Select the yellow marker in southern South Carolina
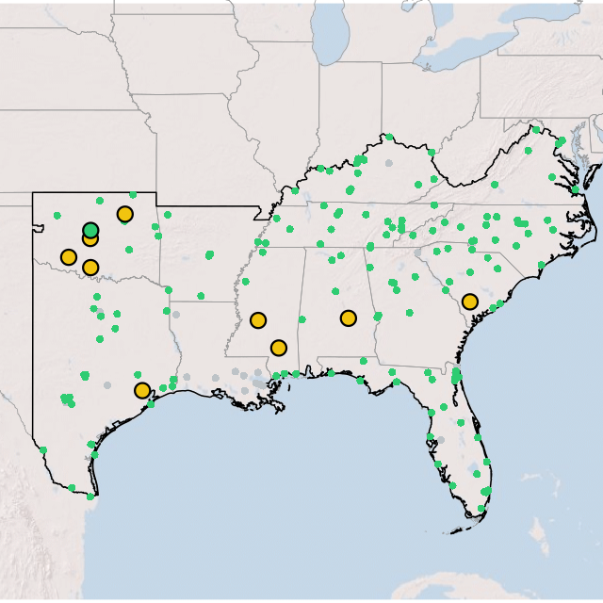The width and height of the screenshot is (603, 603). pos(470,301)
